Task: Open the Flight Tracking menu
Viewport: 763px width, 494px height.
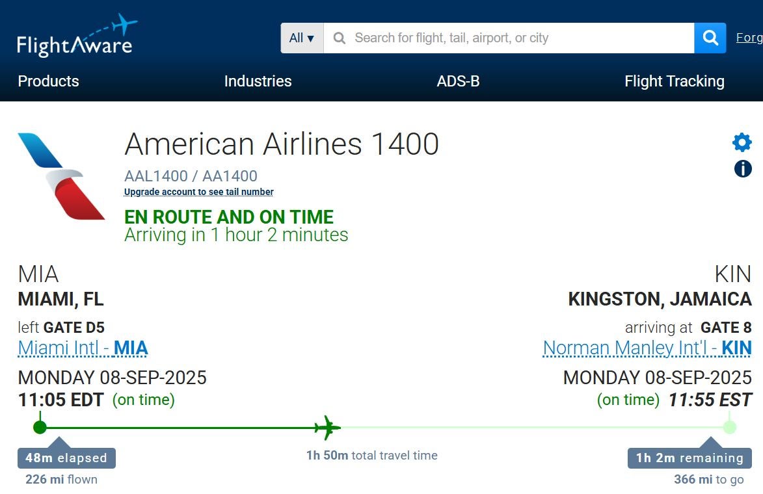Action: point(674,81)
